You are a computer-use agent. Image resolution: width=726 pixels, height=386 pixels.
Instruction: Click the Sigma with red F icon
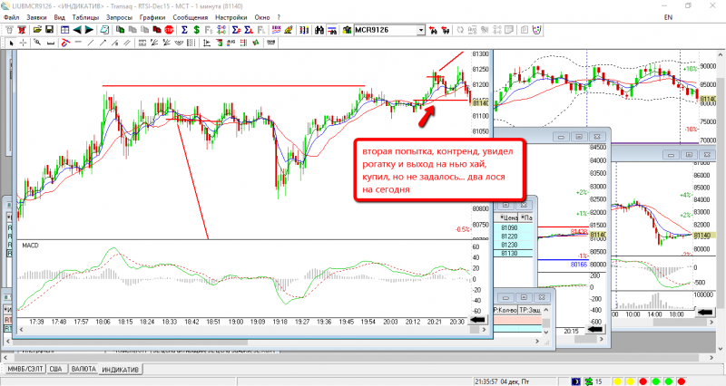[236, 30]
